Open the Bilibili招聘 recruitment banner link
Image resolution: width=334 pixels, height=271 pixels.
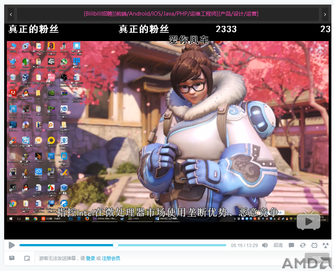171,14
